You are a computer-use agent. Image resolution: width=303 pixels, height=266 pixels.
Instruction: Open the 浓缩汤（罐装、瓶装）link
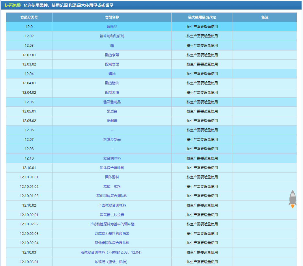point(111,262)
